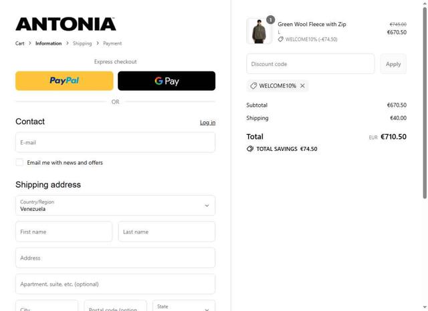The width and height of the screenshot is (428, 311).
Task: Focus the Discount code field
Action: coord(310,64)
